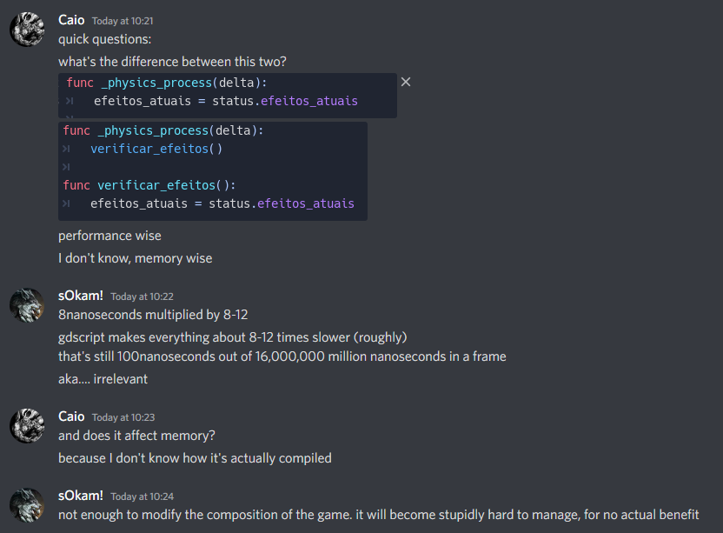Open Caio's profile from the 10:21 username
The width and height of the screenshot is (723, 533).
pos(71,20)
